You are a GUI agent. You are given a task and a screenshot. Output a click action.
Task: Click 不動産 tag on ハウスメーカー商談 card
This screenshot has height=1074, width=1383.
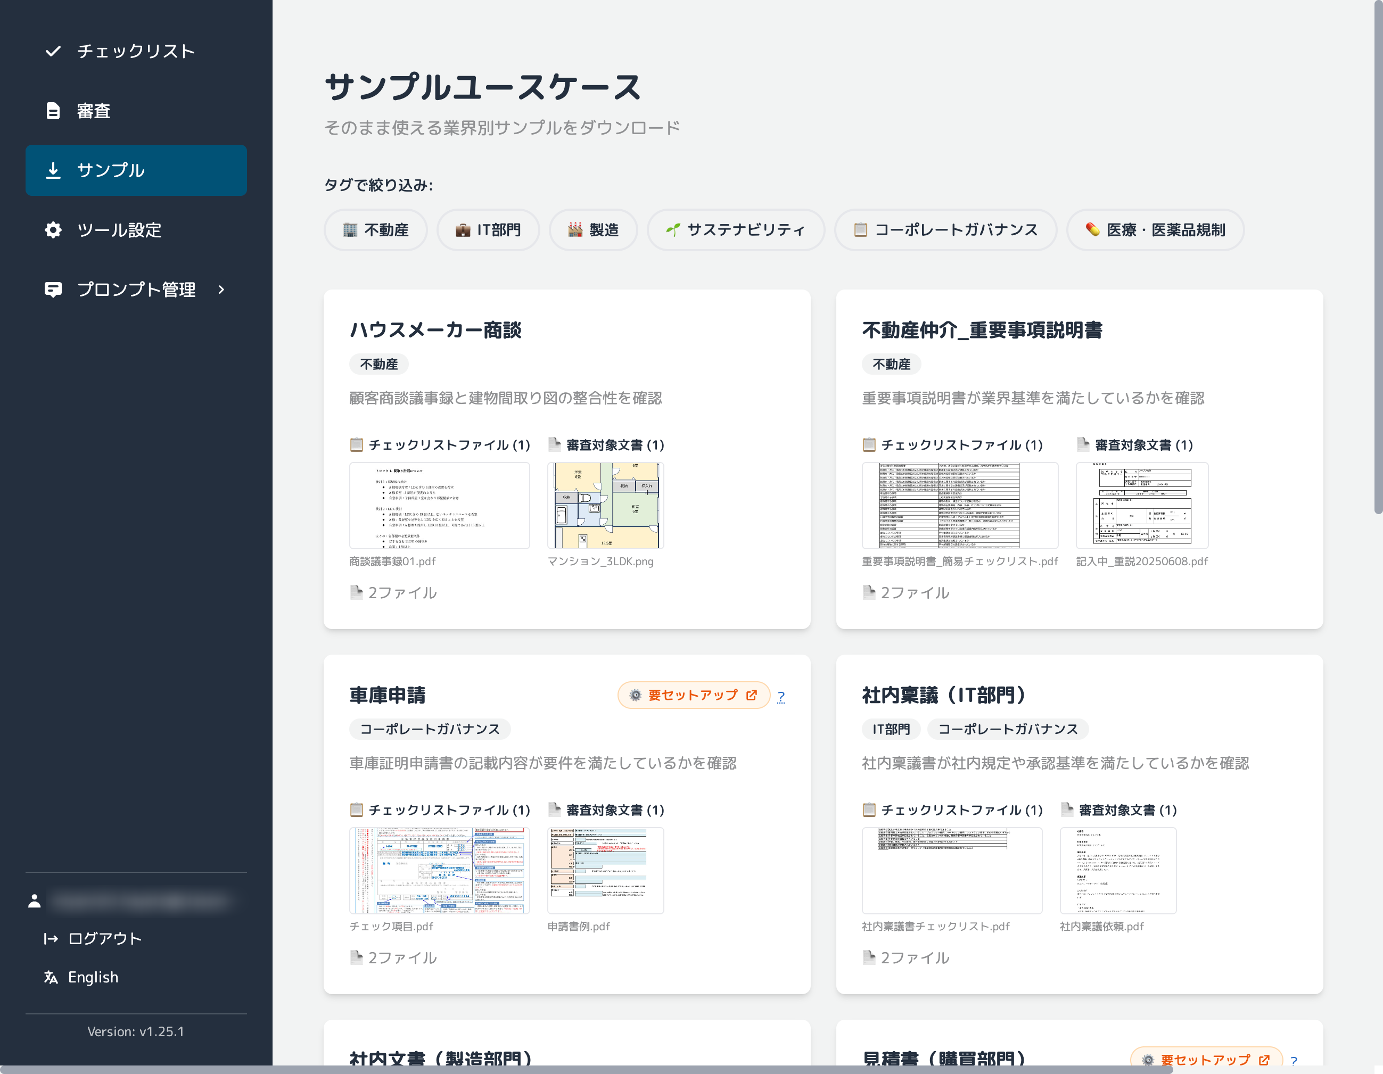[x=378, y=364]
